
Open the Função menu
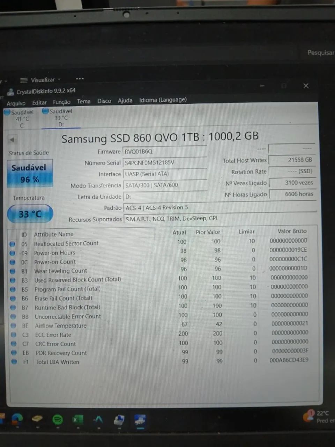[x=62, y=102]
